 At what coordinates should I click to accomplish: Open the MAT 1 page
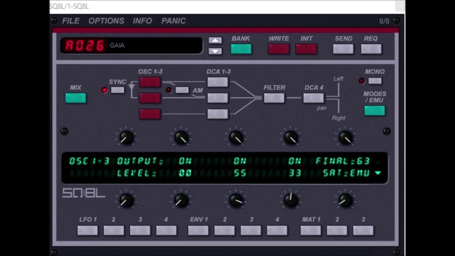pyautogui.click(x=311, y=230)
